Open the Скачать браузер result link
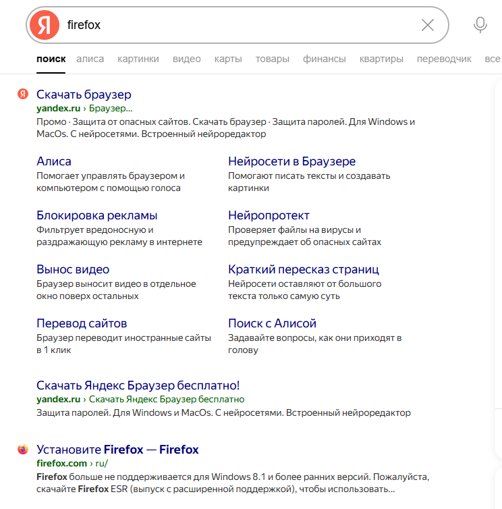This screenshot has height=509, width=502. [84, 95]
